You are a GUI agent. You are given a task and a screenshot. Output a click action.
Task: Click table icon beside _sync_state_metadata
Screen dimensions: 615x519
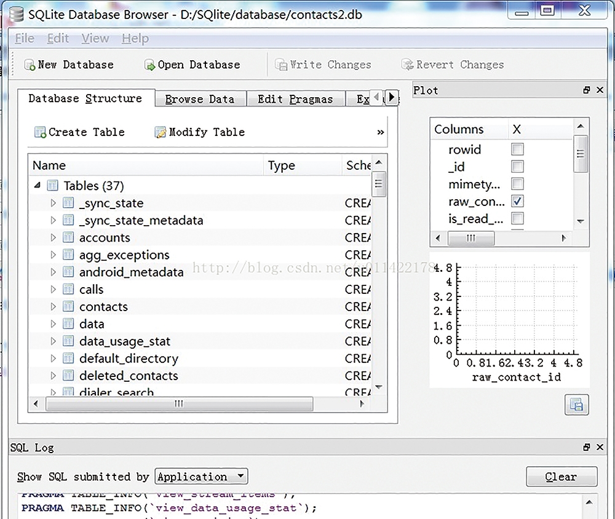[68, 220]
